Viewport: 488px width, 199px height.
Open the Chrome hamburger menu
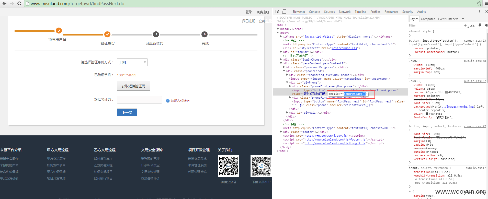(486, 4)
